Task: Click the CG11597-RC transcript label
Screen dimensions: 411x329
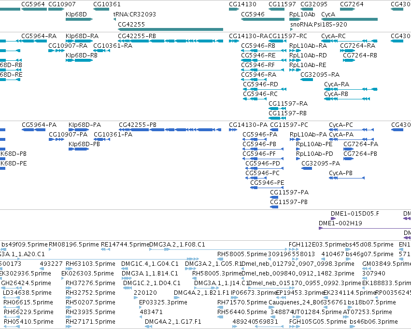Action: tap(288, 36)
